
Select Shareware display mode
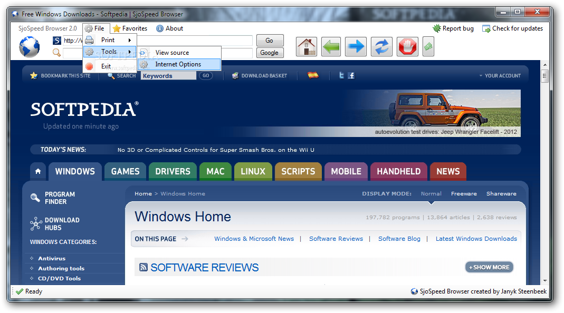(501, 194)
